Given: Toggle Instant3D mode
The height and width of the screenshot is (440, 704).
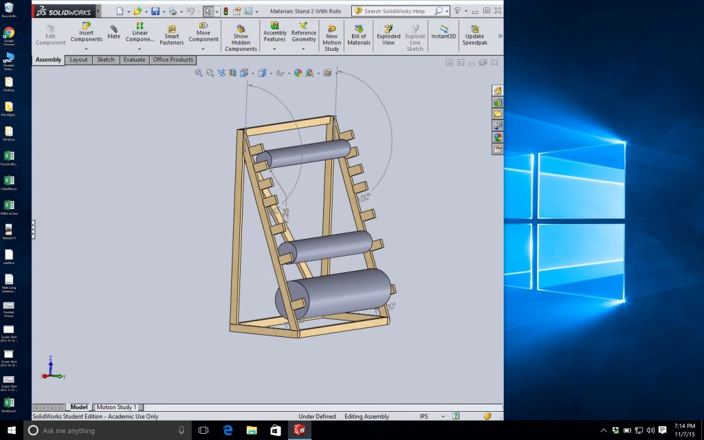Looking at the screenshot, I should [443, 32].
